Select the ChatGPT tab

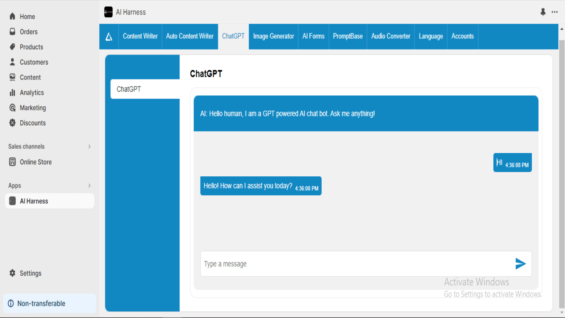point(233,36)
